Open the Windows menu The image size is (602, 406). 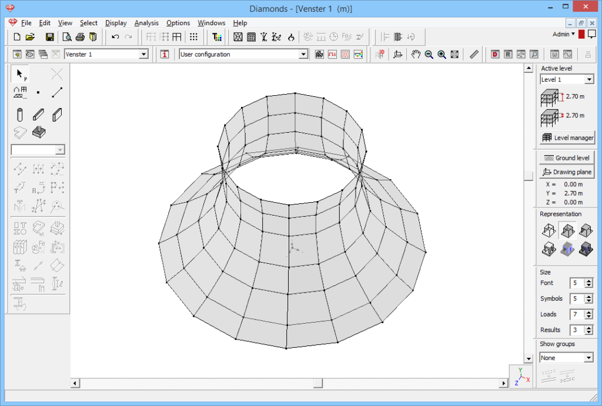point(211,23)
